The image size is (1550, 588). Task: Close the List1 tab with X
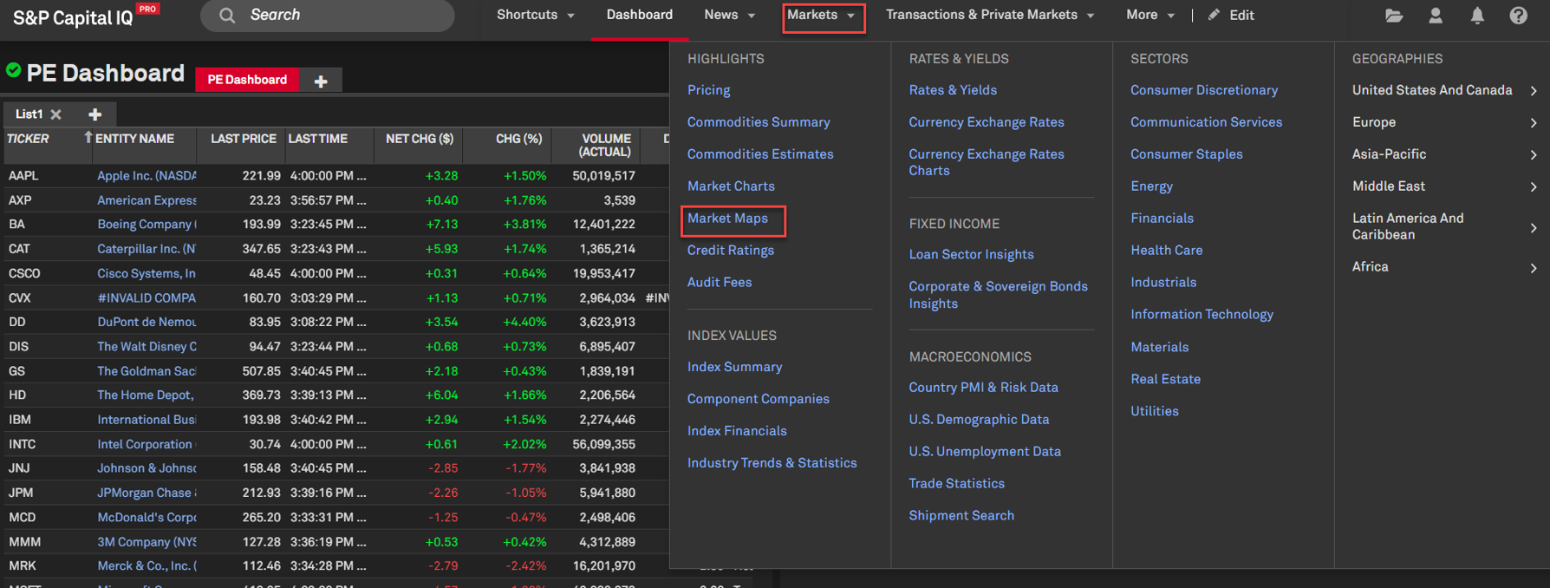(x=56, y=114)
